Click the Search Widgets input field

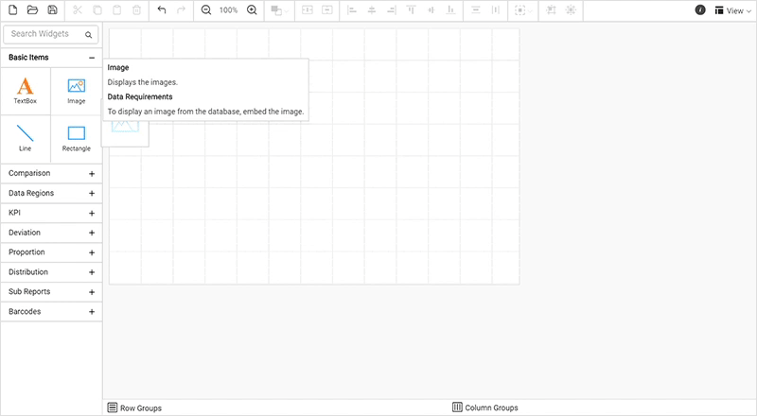pyautogui.click(x=51, y=34)
